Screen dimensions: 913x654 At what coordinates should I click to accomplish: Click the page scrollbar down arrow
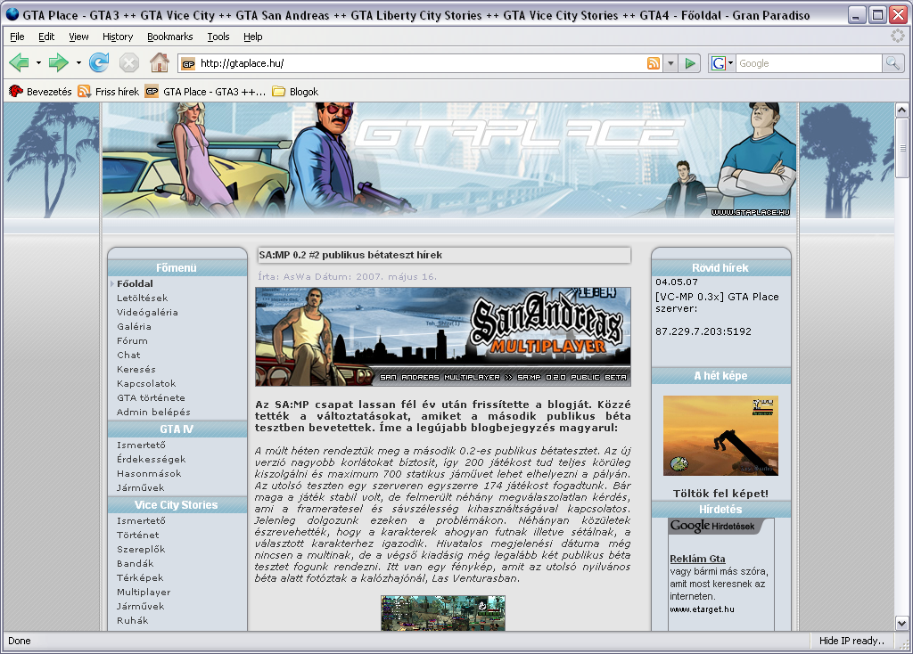tap(901, 623)
